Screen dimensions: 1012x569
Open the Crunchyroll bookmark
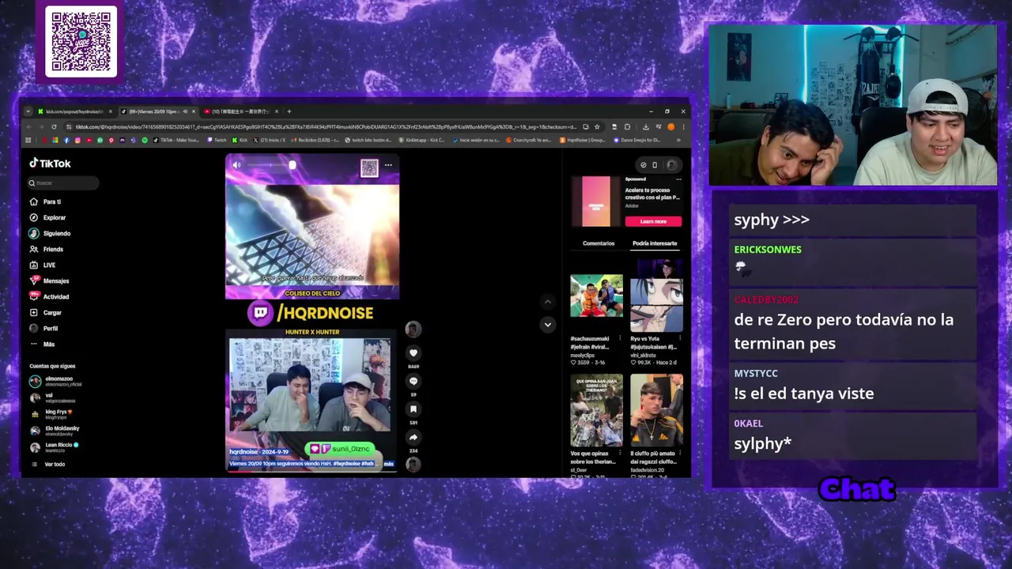click(529, 140)
